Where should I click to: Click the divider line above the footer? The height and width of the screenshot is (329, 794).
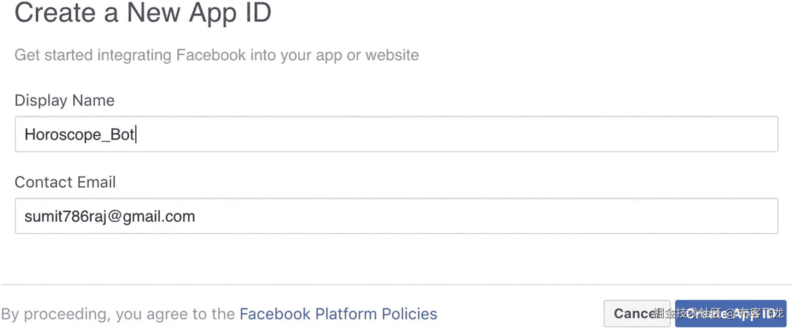coord(396,284)
